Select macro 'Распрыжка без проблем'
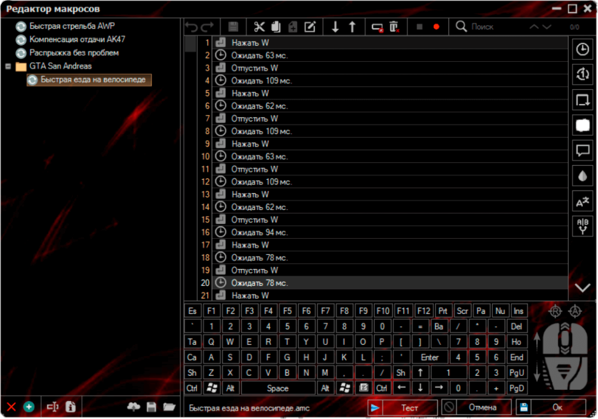Screen dimensions: 598x419 tap(74, 53)
